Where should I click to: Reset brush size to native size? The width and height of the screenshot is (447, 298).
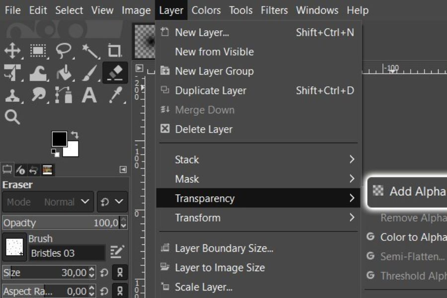(x=104, y=273)
